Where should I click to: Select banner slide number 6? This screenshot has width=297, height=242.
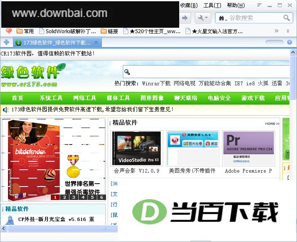coord(101,197)
